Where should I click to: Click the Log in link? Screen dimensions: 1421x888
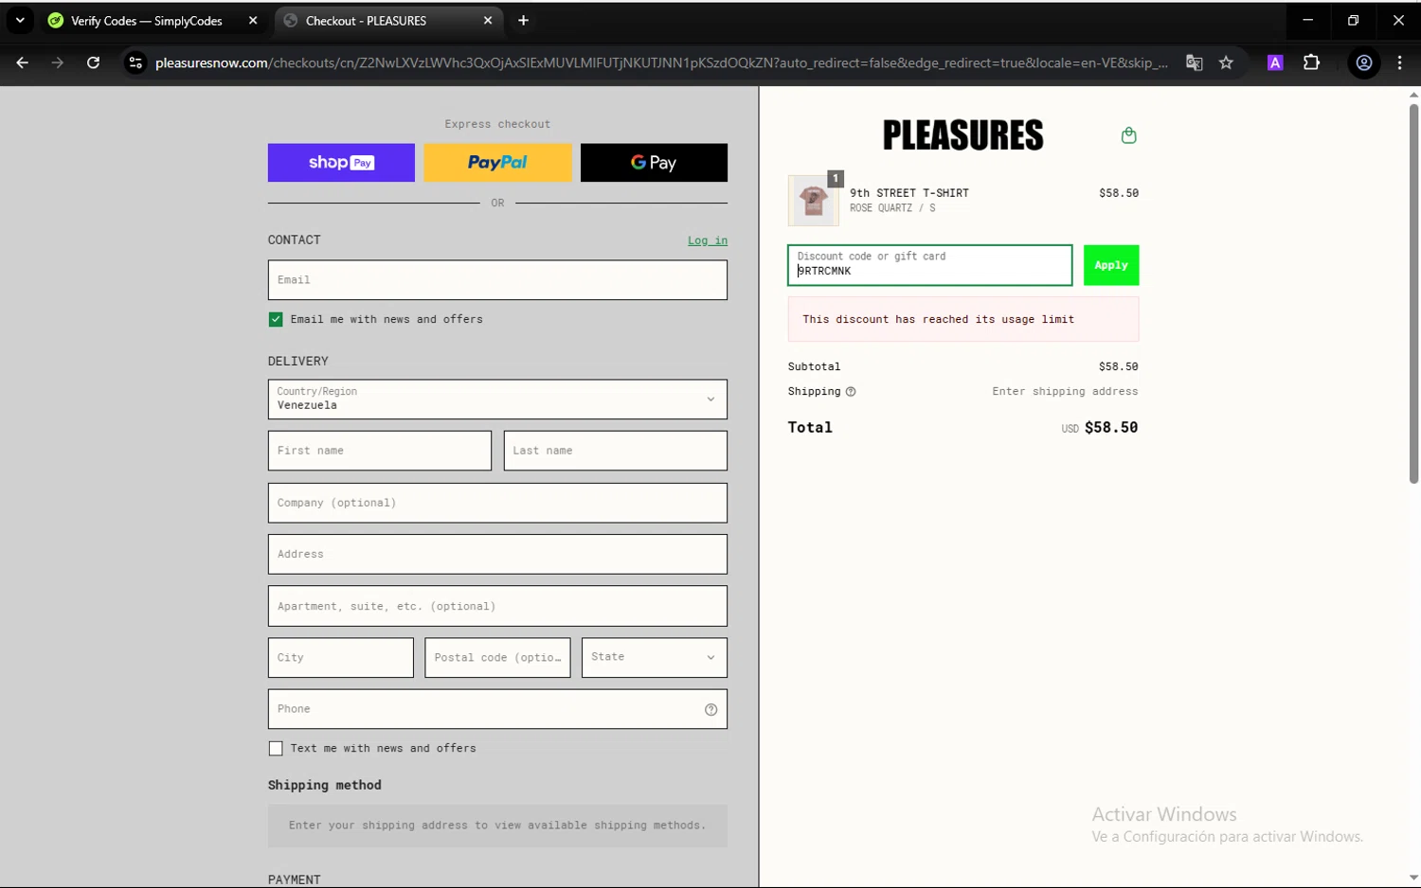[708, 240]
